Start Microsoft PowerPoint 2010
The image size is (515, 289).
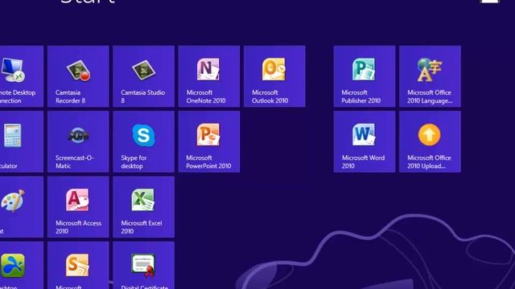coord(209,141)
